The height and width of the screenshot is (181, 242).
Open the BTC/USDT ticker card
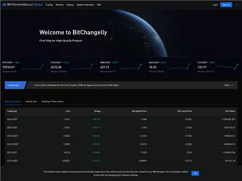click(x=24, y=67)
